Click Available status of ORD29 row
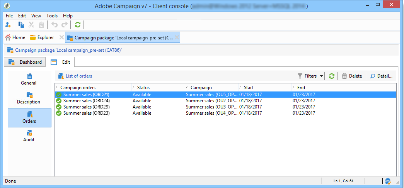 click(x=142, y=107)
